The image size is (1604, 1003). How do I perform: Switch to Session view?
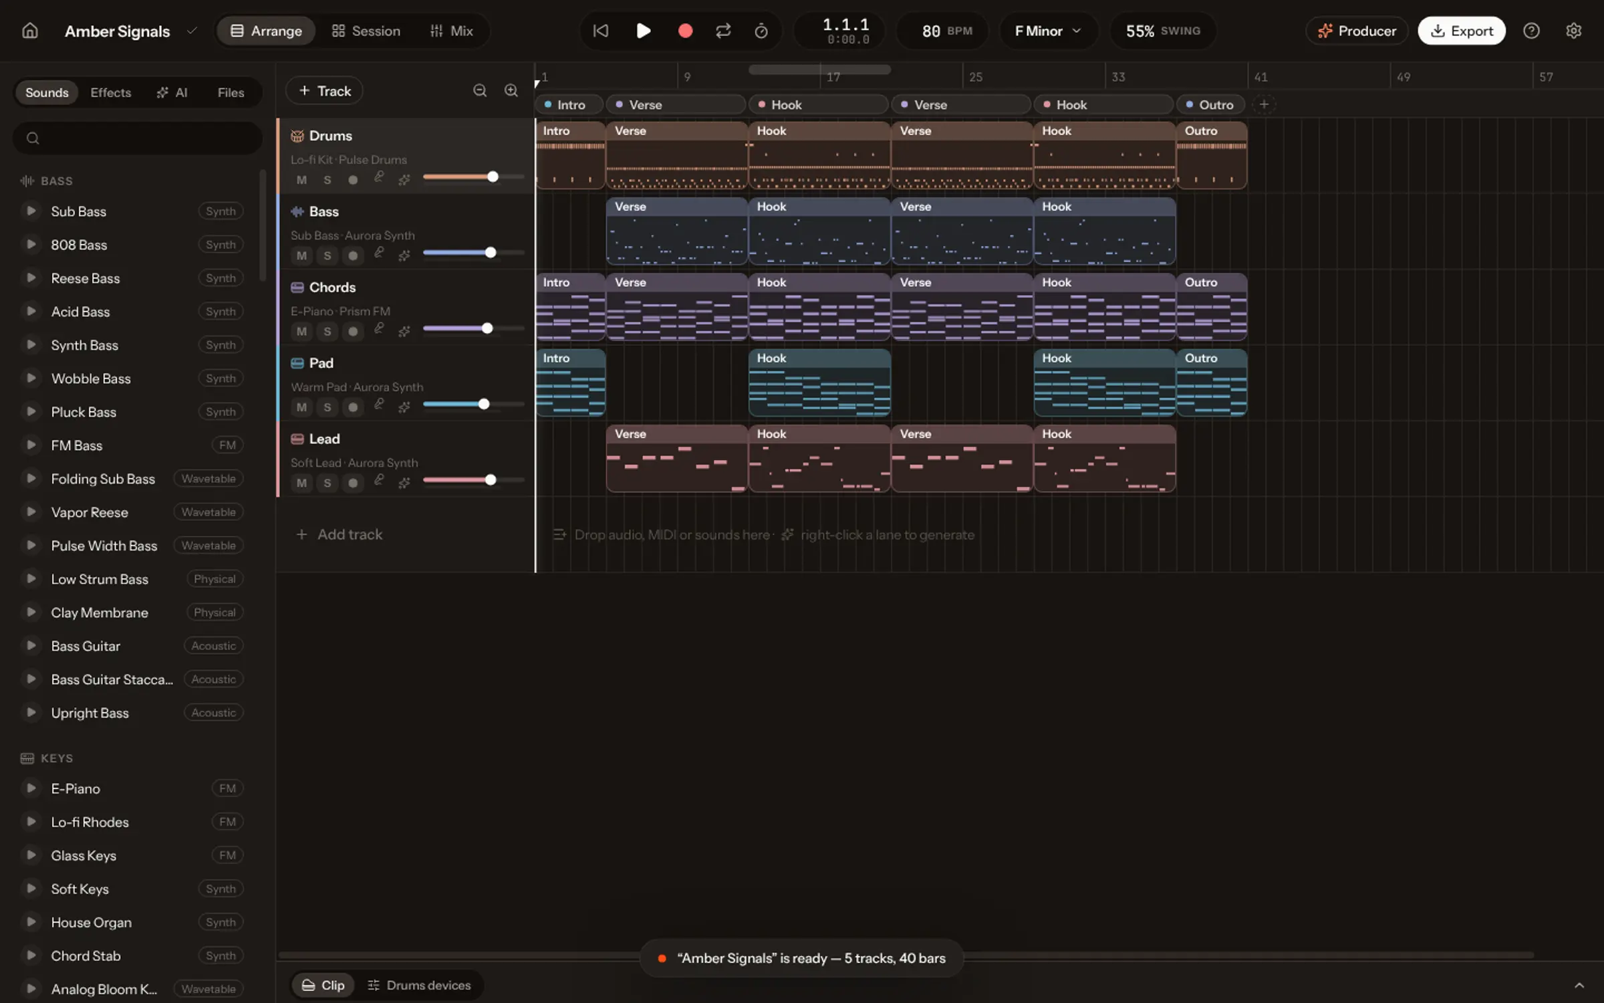pyautogui.click(x=366, y=31)
